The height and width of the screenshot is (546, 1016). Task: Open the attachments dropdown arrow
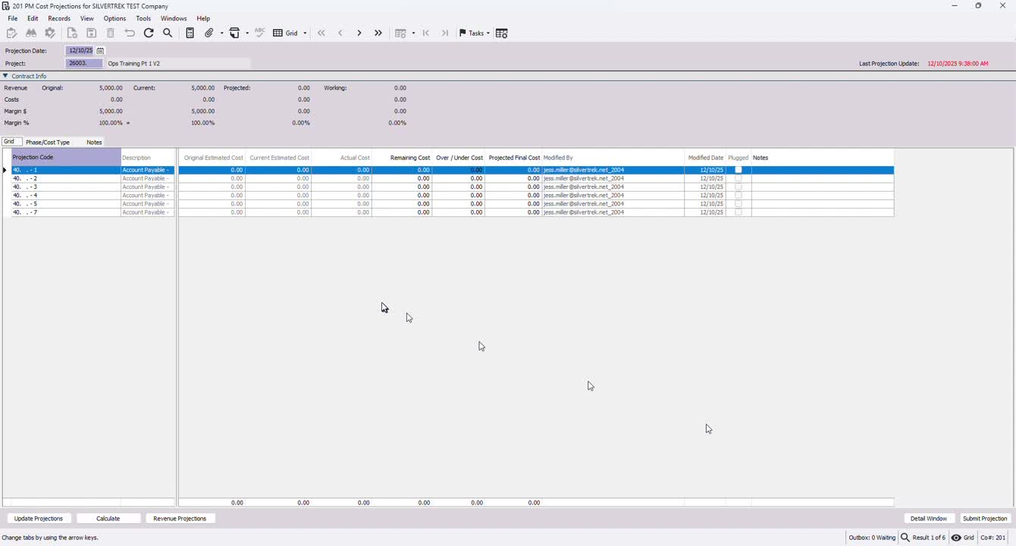coord(222,33)
